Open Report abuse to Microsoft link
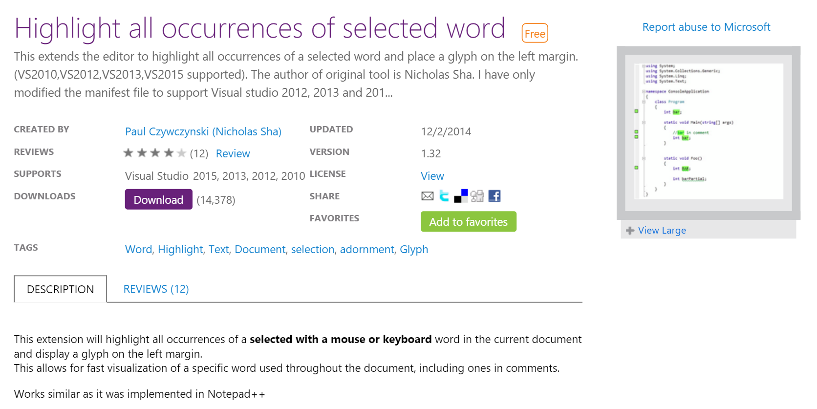This screenshot has height=409, width=817. 706,27
